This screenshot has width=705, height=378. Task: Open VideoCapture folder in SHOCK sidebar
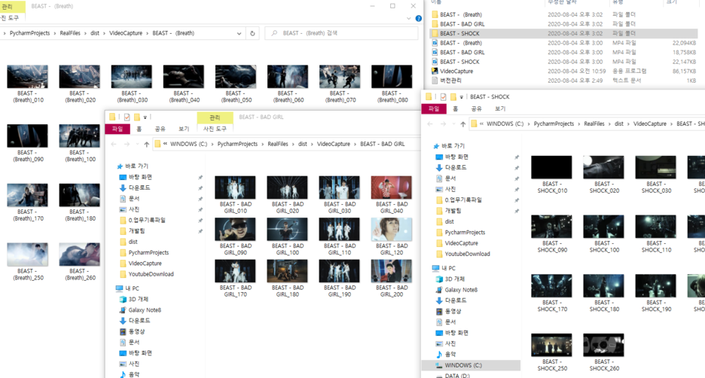tap(457, 243)
